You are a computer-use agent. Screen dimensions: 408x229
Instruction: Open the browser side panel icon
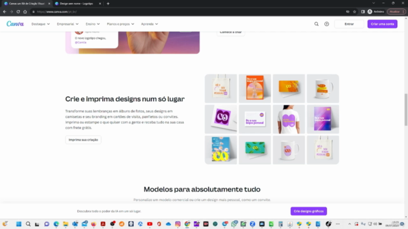pos(363,11)
